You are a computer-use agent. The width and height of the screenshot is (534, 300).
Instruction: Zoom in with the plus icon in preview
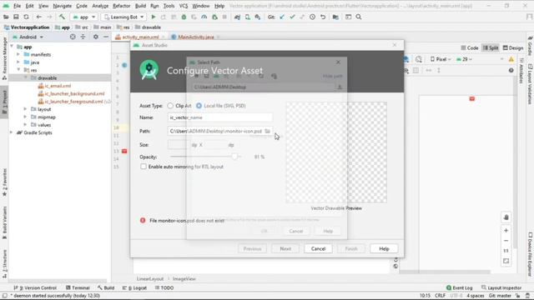(x=506, y=231)
